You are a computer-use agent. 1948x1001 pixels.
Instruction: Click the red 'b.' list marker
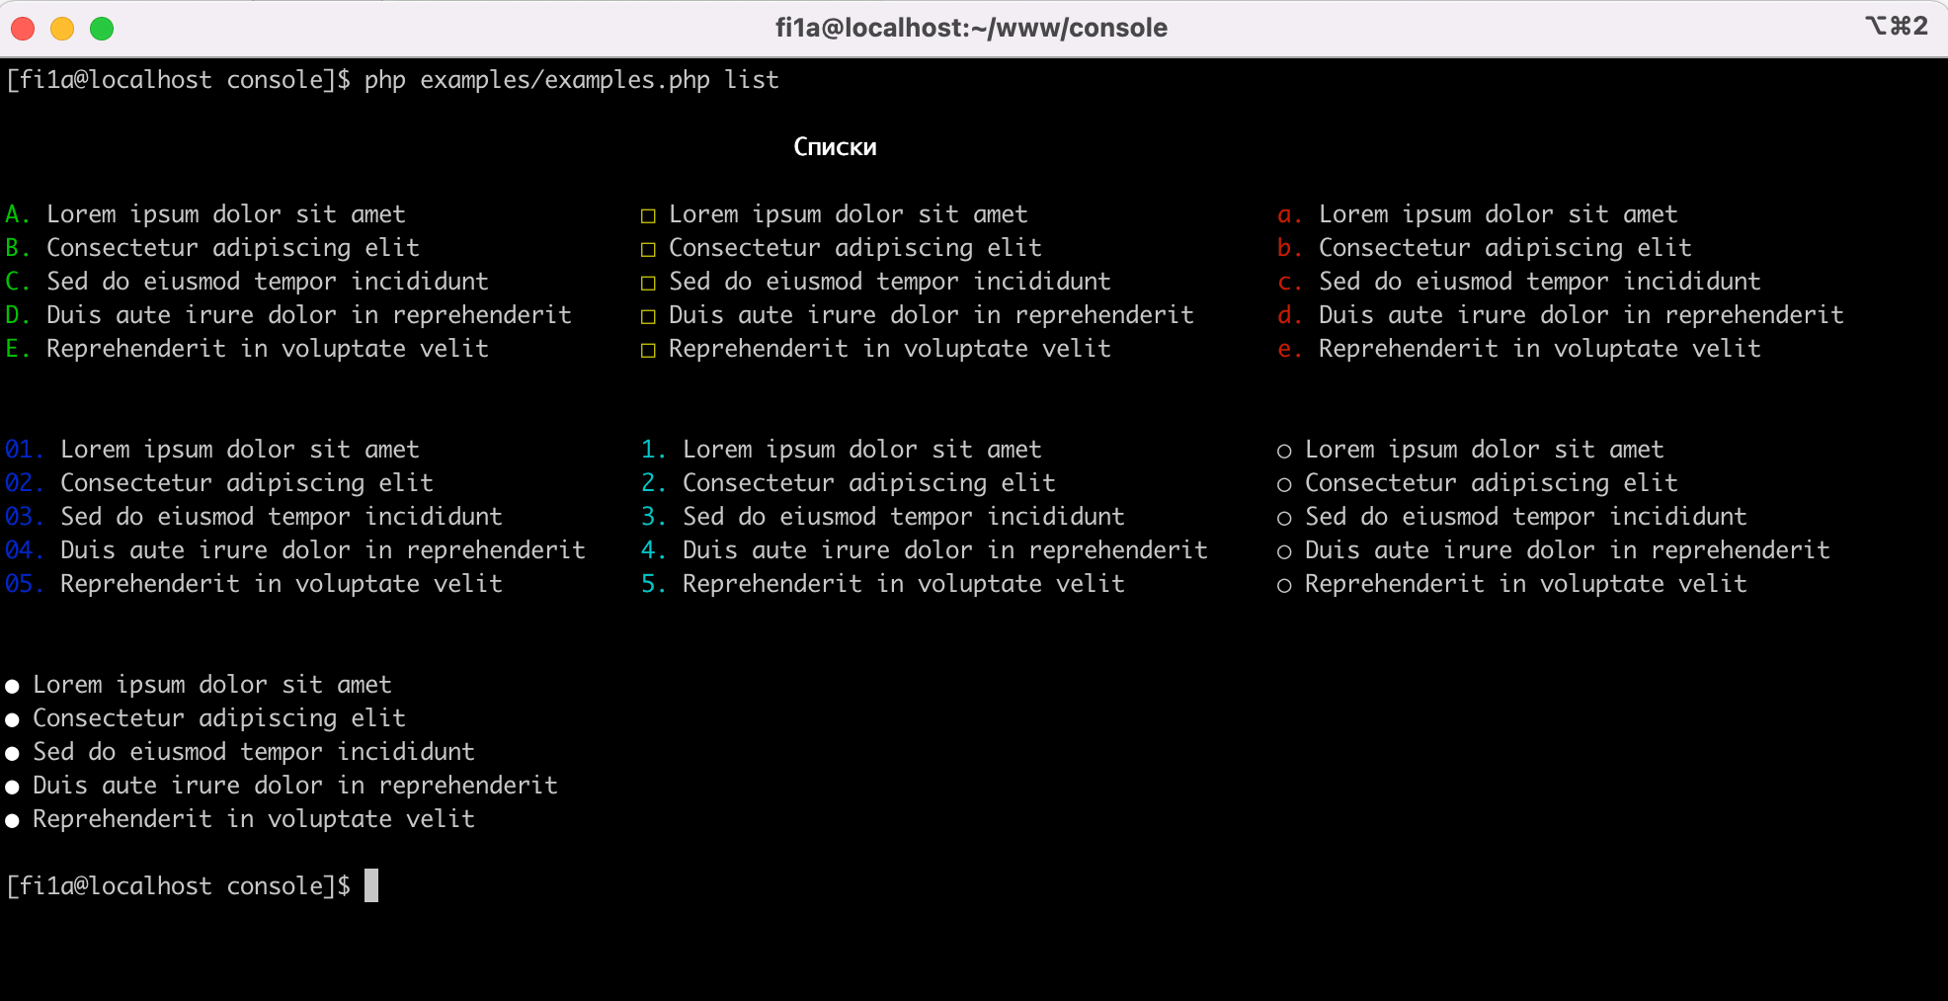[x=1289, y=248]
